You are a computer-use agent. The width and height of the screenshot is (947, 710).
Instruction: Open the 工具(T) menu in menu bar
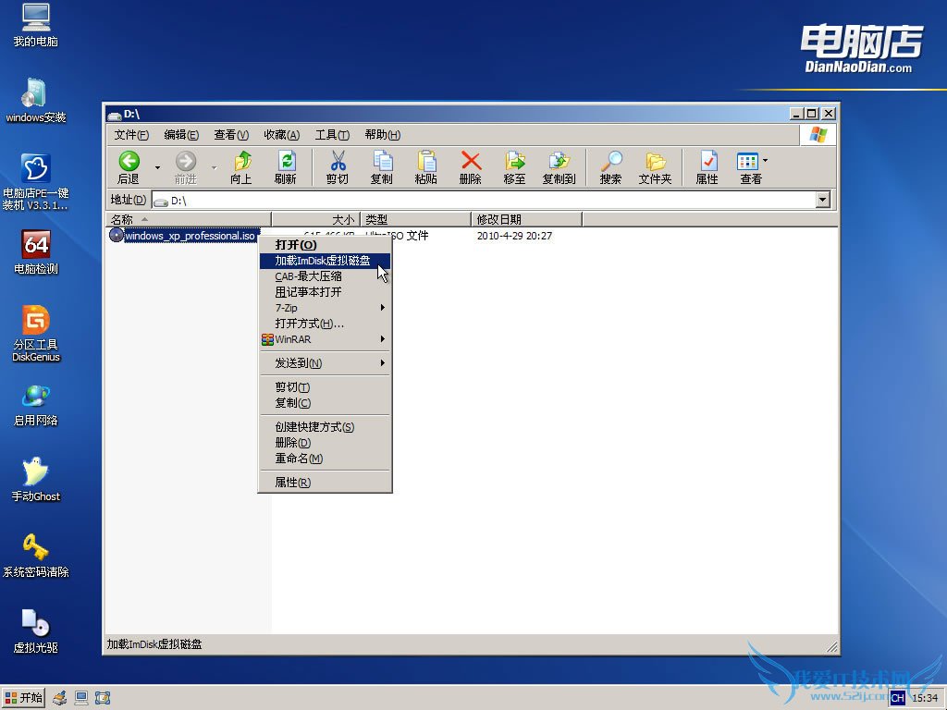(x=331, y=135)
